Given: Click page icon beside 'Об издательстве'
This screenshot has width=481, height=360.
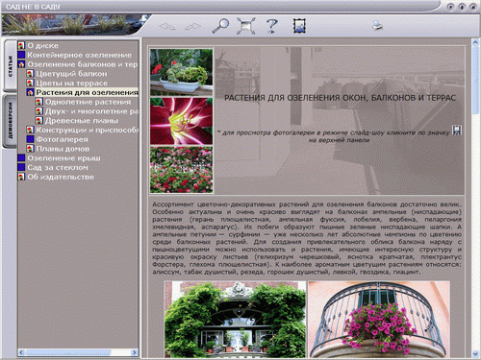Looking at the screenshot, I should pyautogui.click(x=21, y=177).
